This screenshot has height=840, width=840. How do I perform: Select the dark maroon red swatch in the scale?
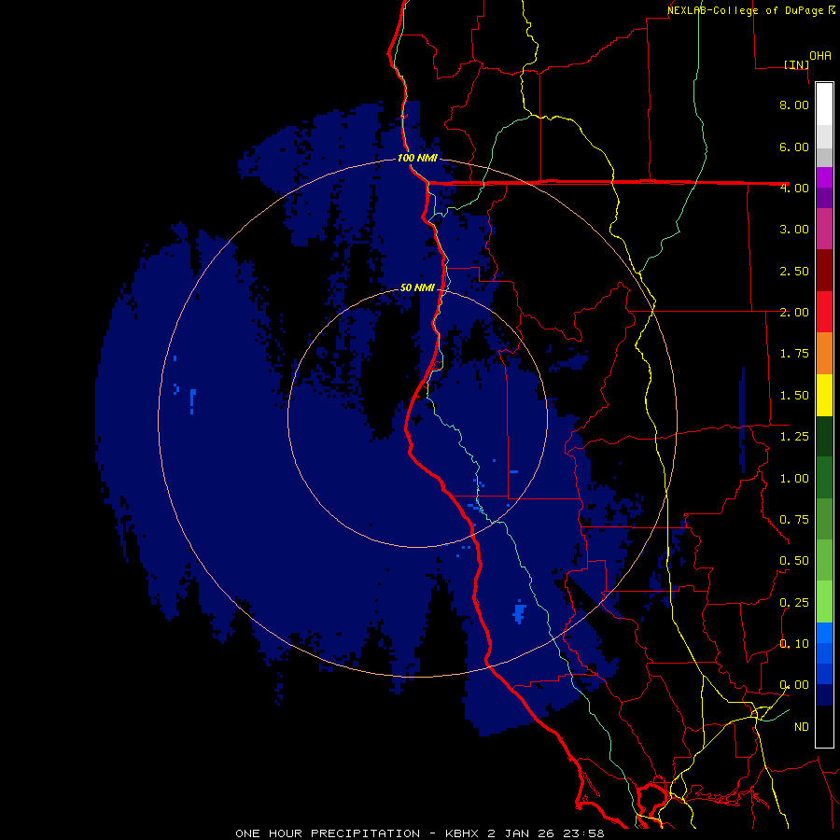824,271
